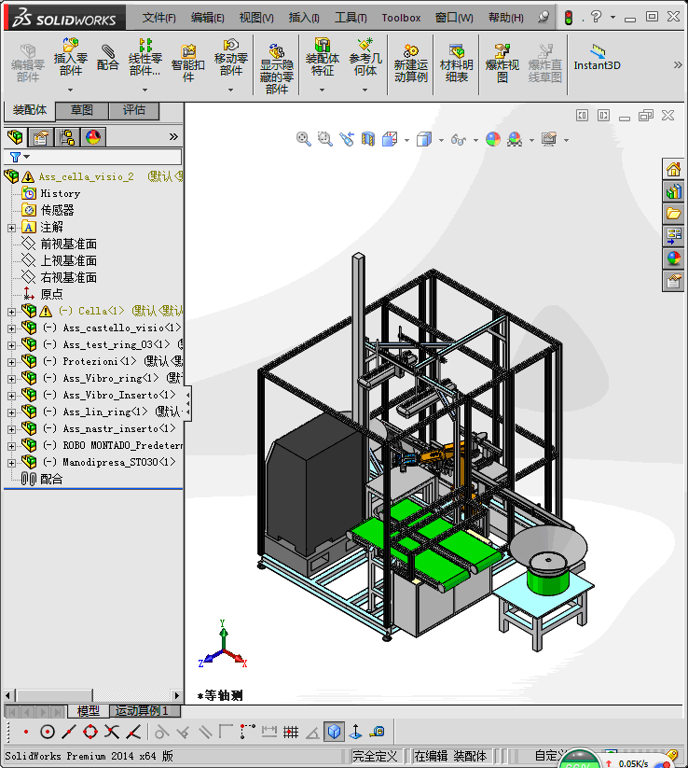The width and height of the screenshot is (688, 768).
Task: Click Edit Appearance sphere icon
Action: 493,139
